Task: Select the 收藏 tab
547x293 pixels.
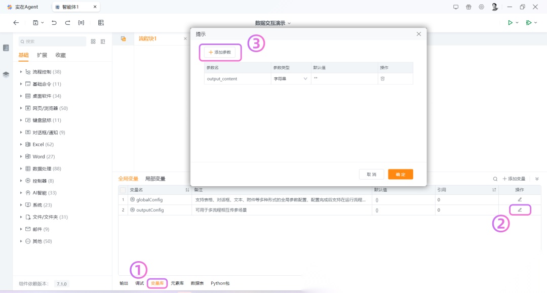Action: coord(60,55)
